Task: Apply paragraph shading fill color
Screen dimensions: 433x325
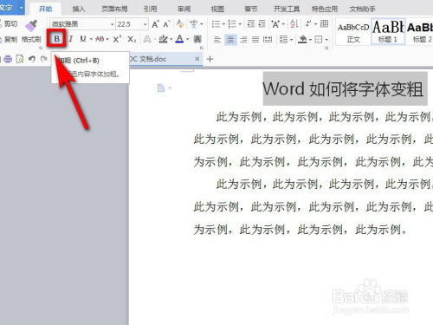Action: pyautogui.click(x=302, y=39)
